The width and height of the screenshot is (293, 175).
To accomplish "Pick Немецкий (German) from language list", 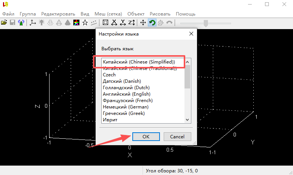I will (126, 107).
